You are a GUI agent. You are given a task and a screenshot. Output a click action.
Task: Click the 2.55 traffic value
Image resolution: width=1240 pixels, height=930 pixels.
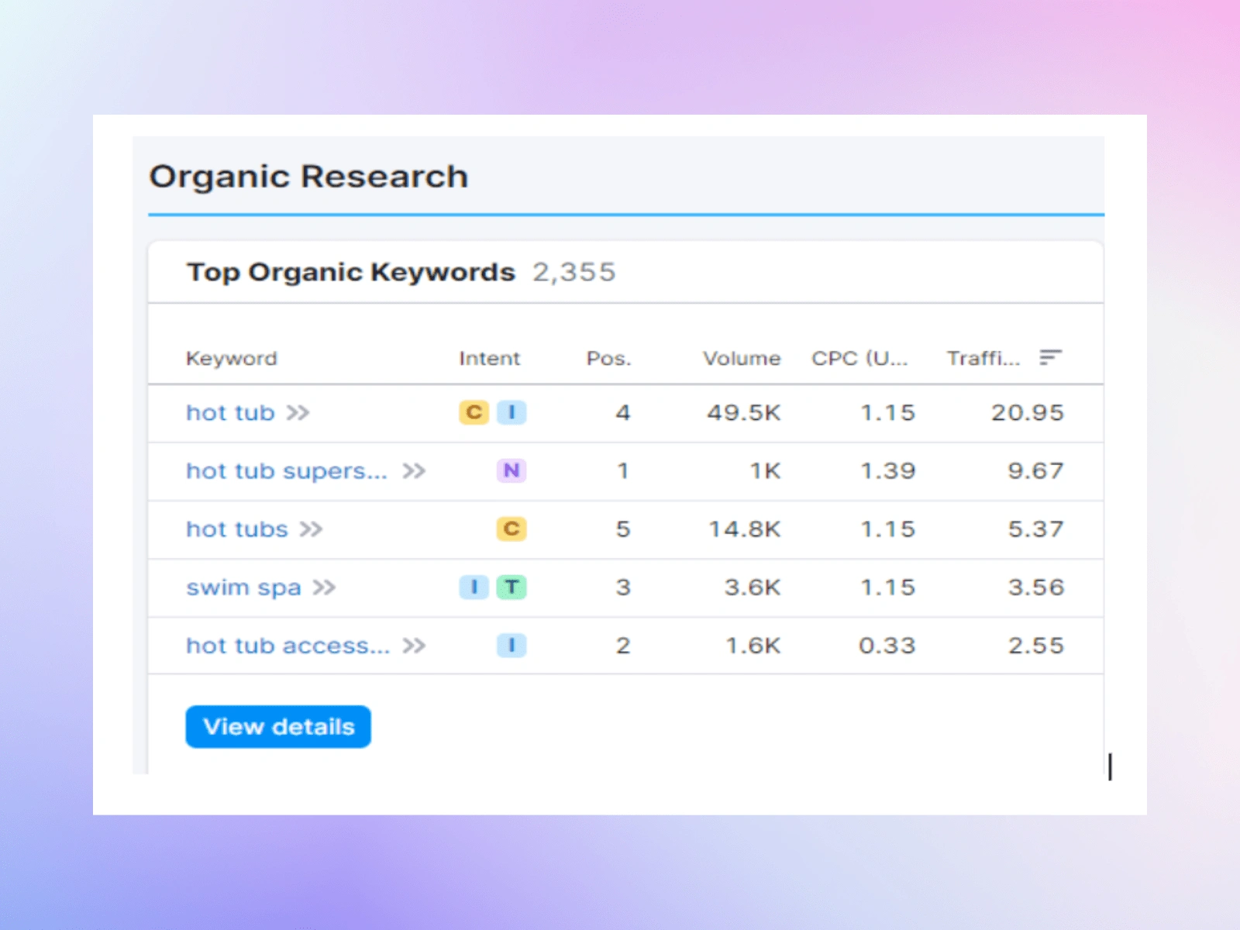tap(1036, 646)
